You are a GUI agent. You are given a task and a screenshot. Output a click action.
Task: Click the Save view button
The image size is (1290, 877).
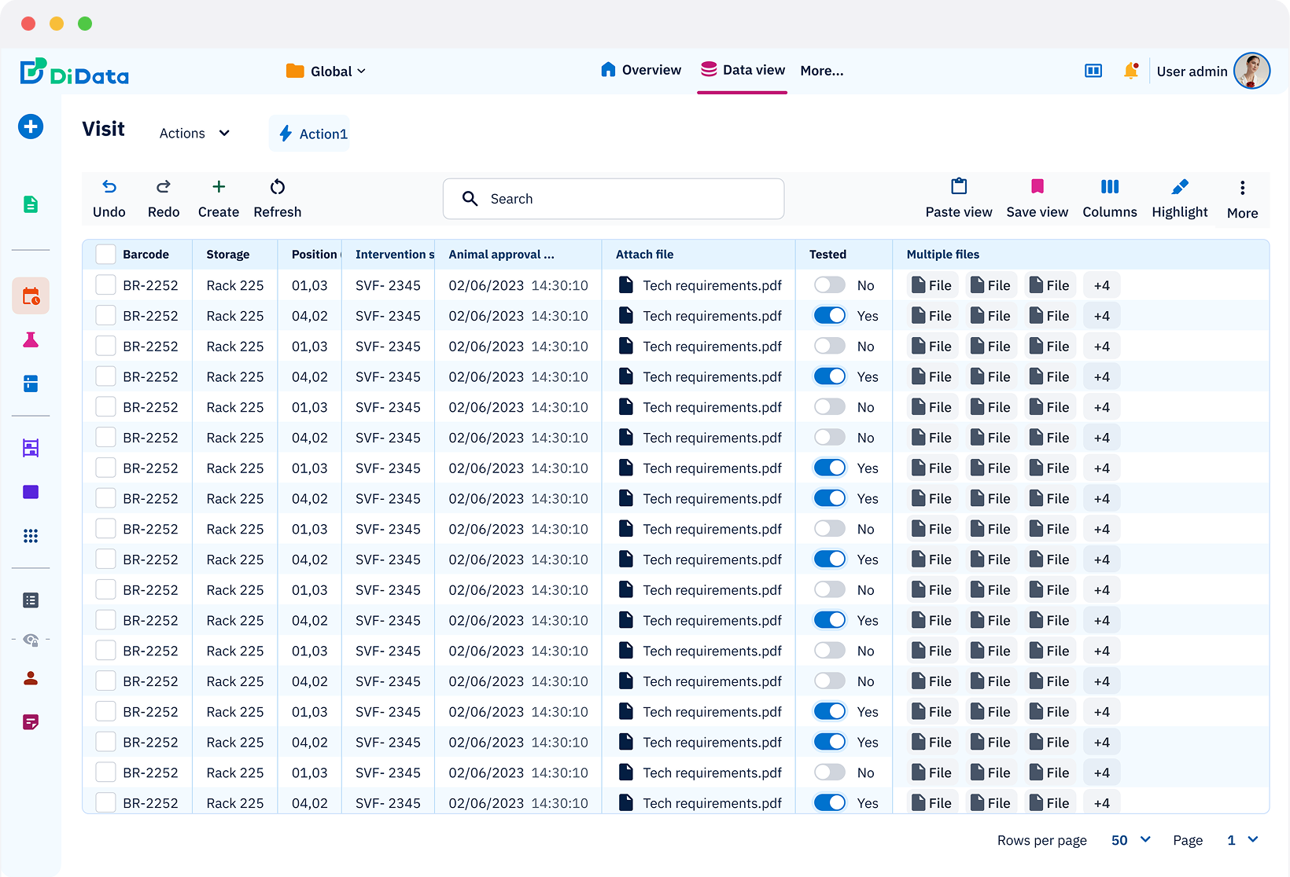tap(1037, 197)
